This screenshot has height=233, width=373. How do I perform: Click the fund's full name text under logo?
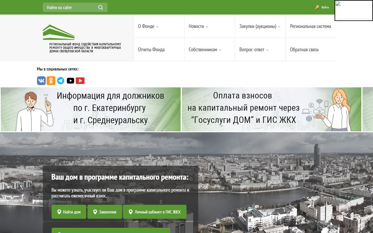click(85, 47)
